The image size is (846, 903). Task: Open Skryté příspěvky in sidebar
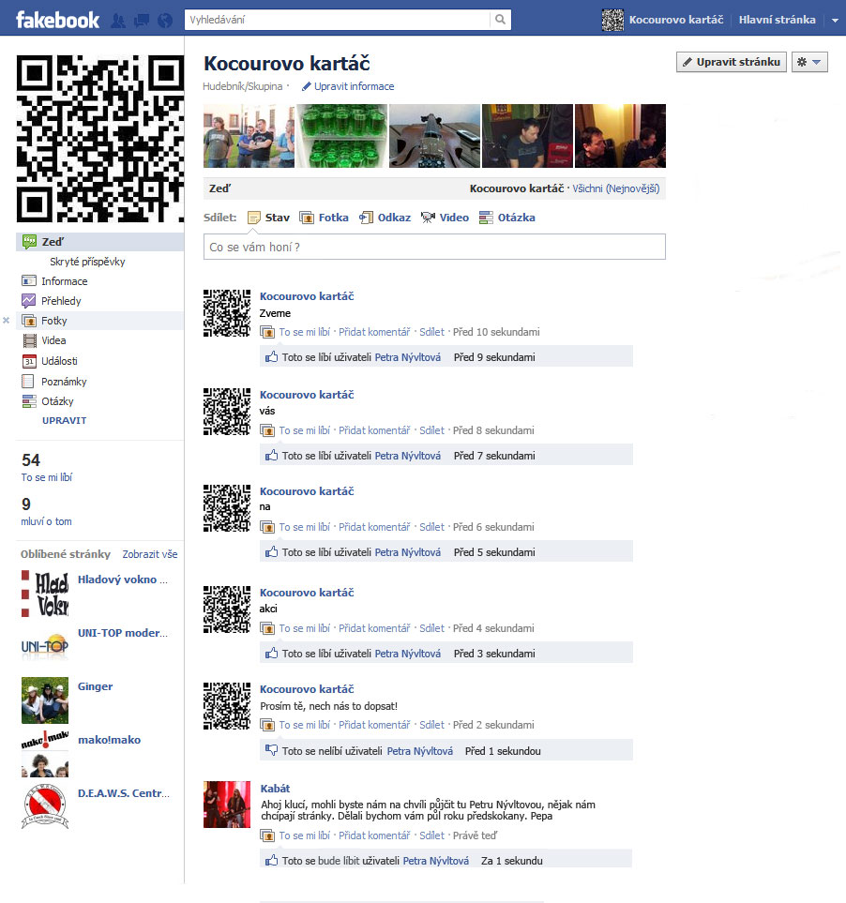[x=87, y=262]
